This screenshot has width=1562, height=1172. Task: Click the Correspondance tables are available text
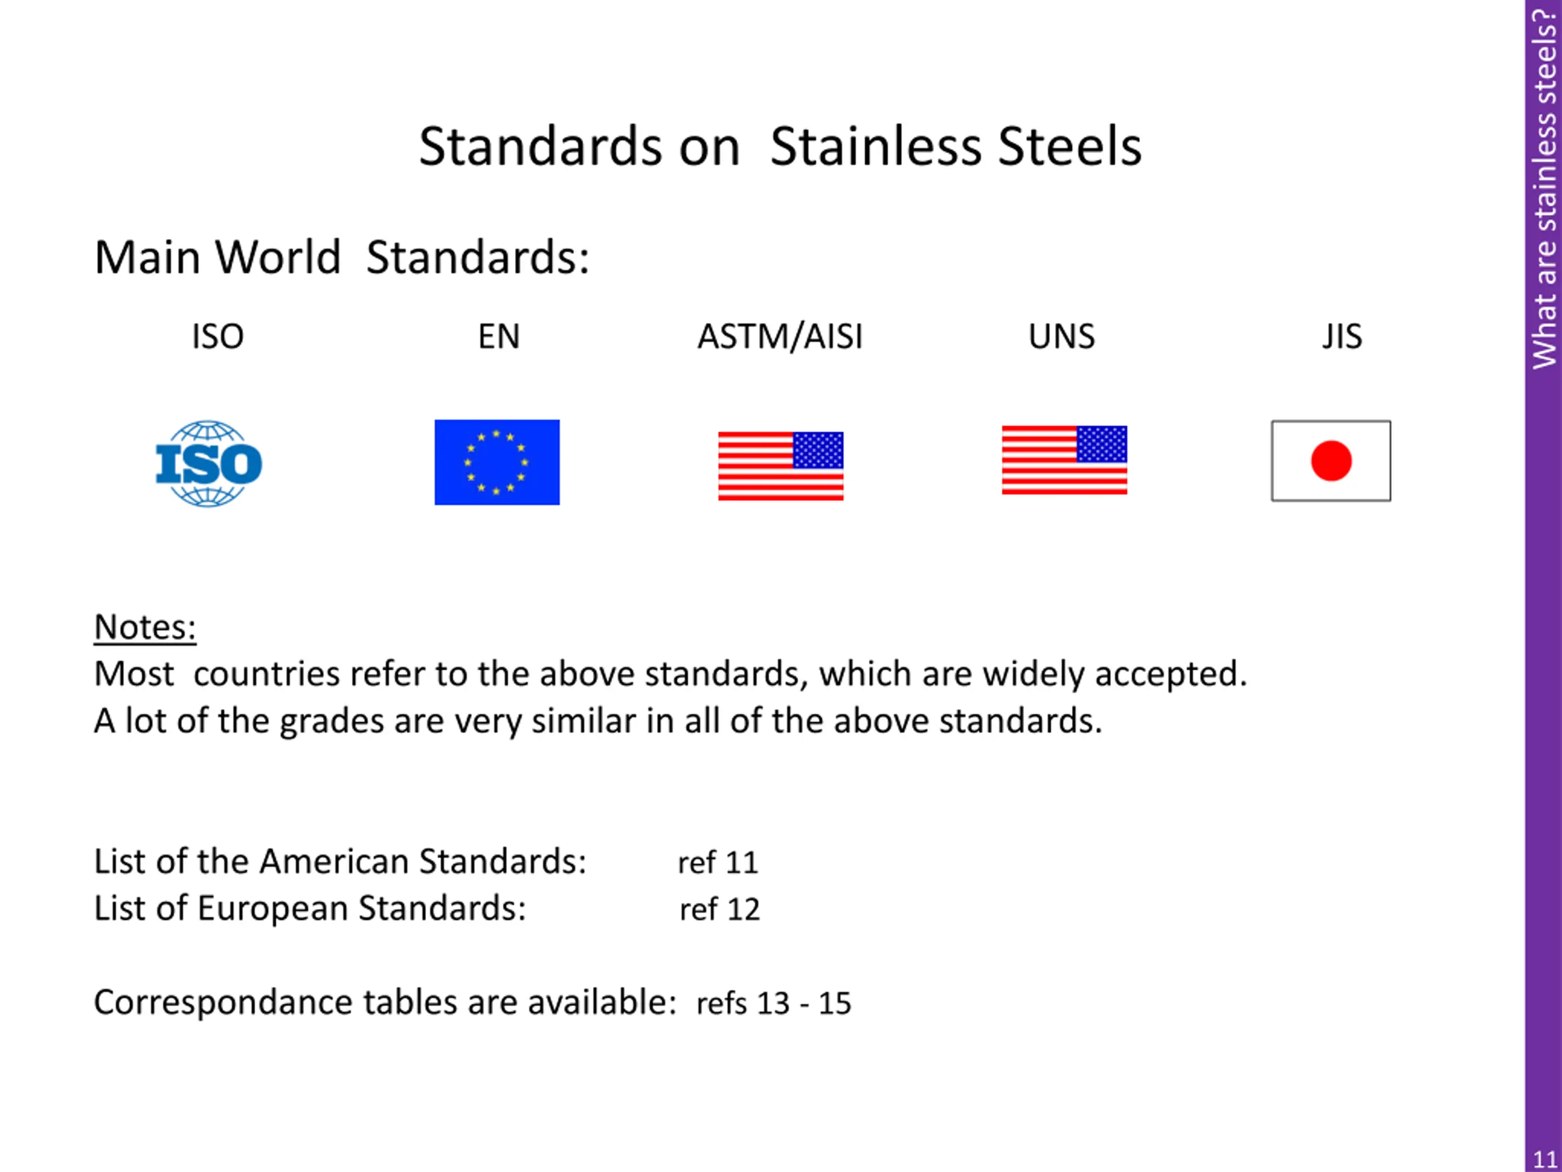(386, 1002)
